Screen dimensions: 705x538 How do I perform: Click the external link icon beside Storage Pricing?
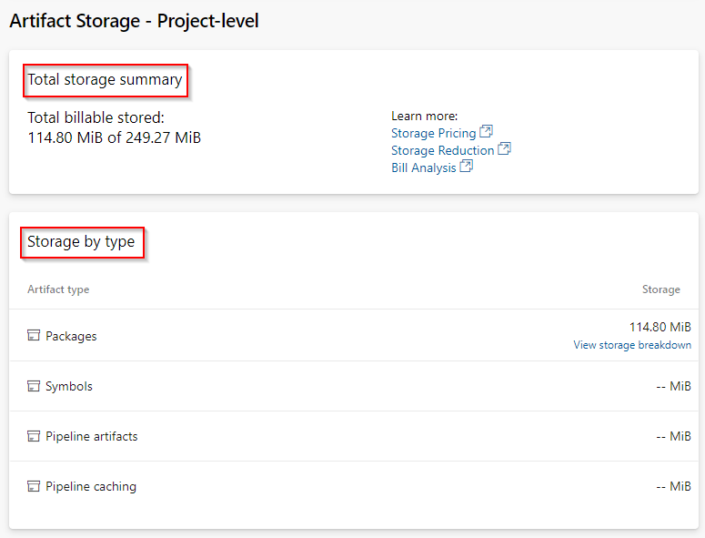click(x=486, y=133)
